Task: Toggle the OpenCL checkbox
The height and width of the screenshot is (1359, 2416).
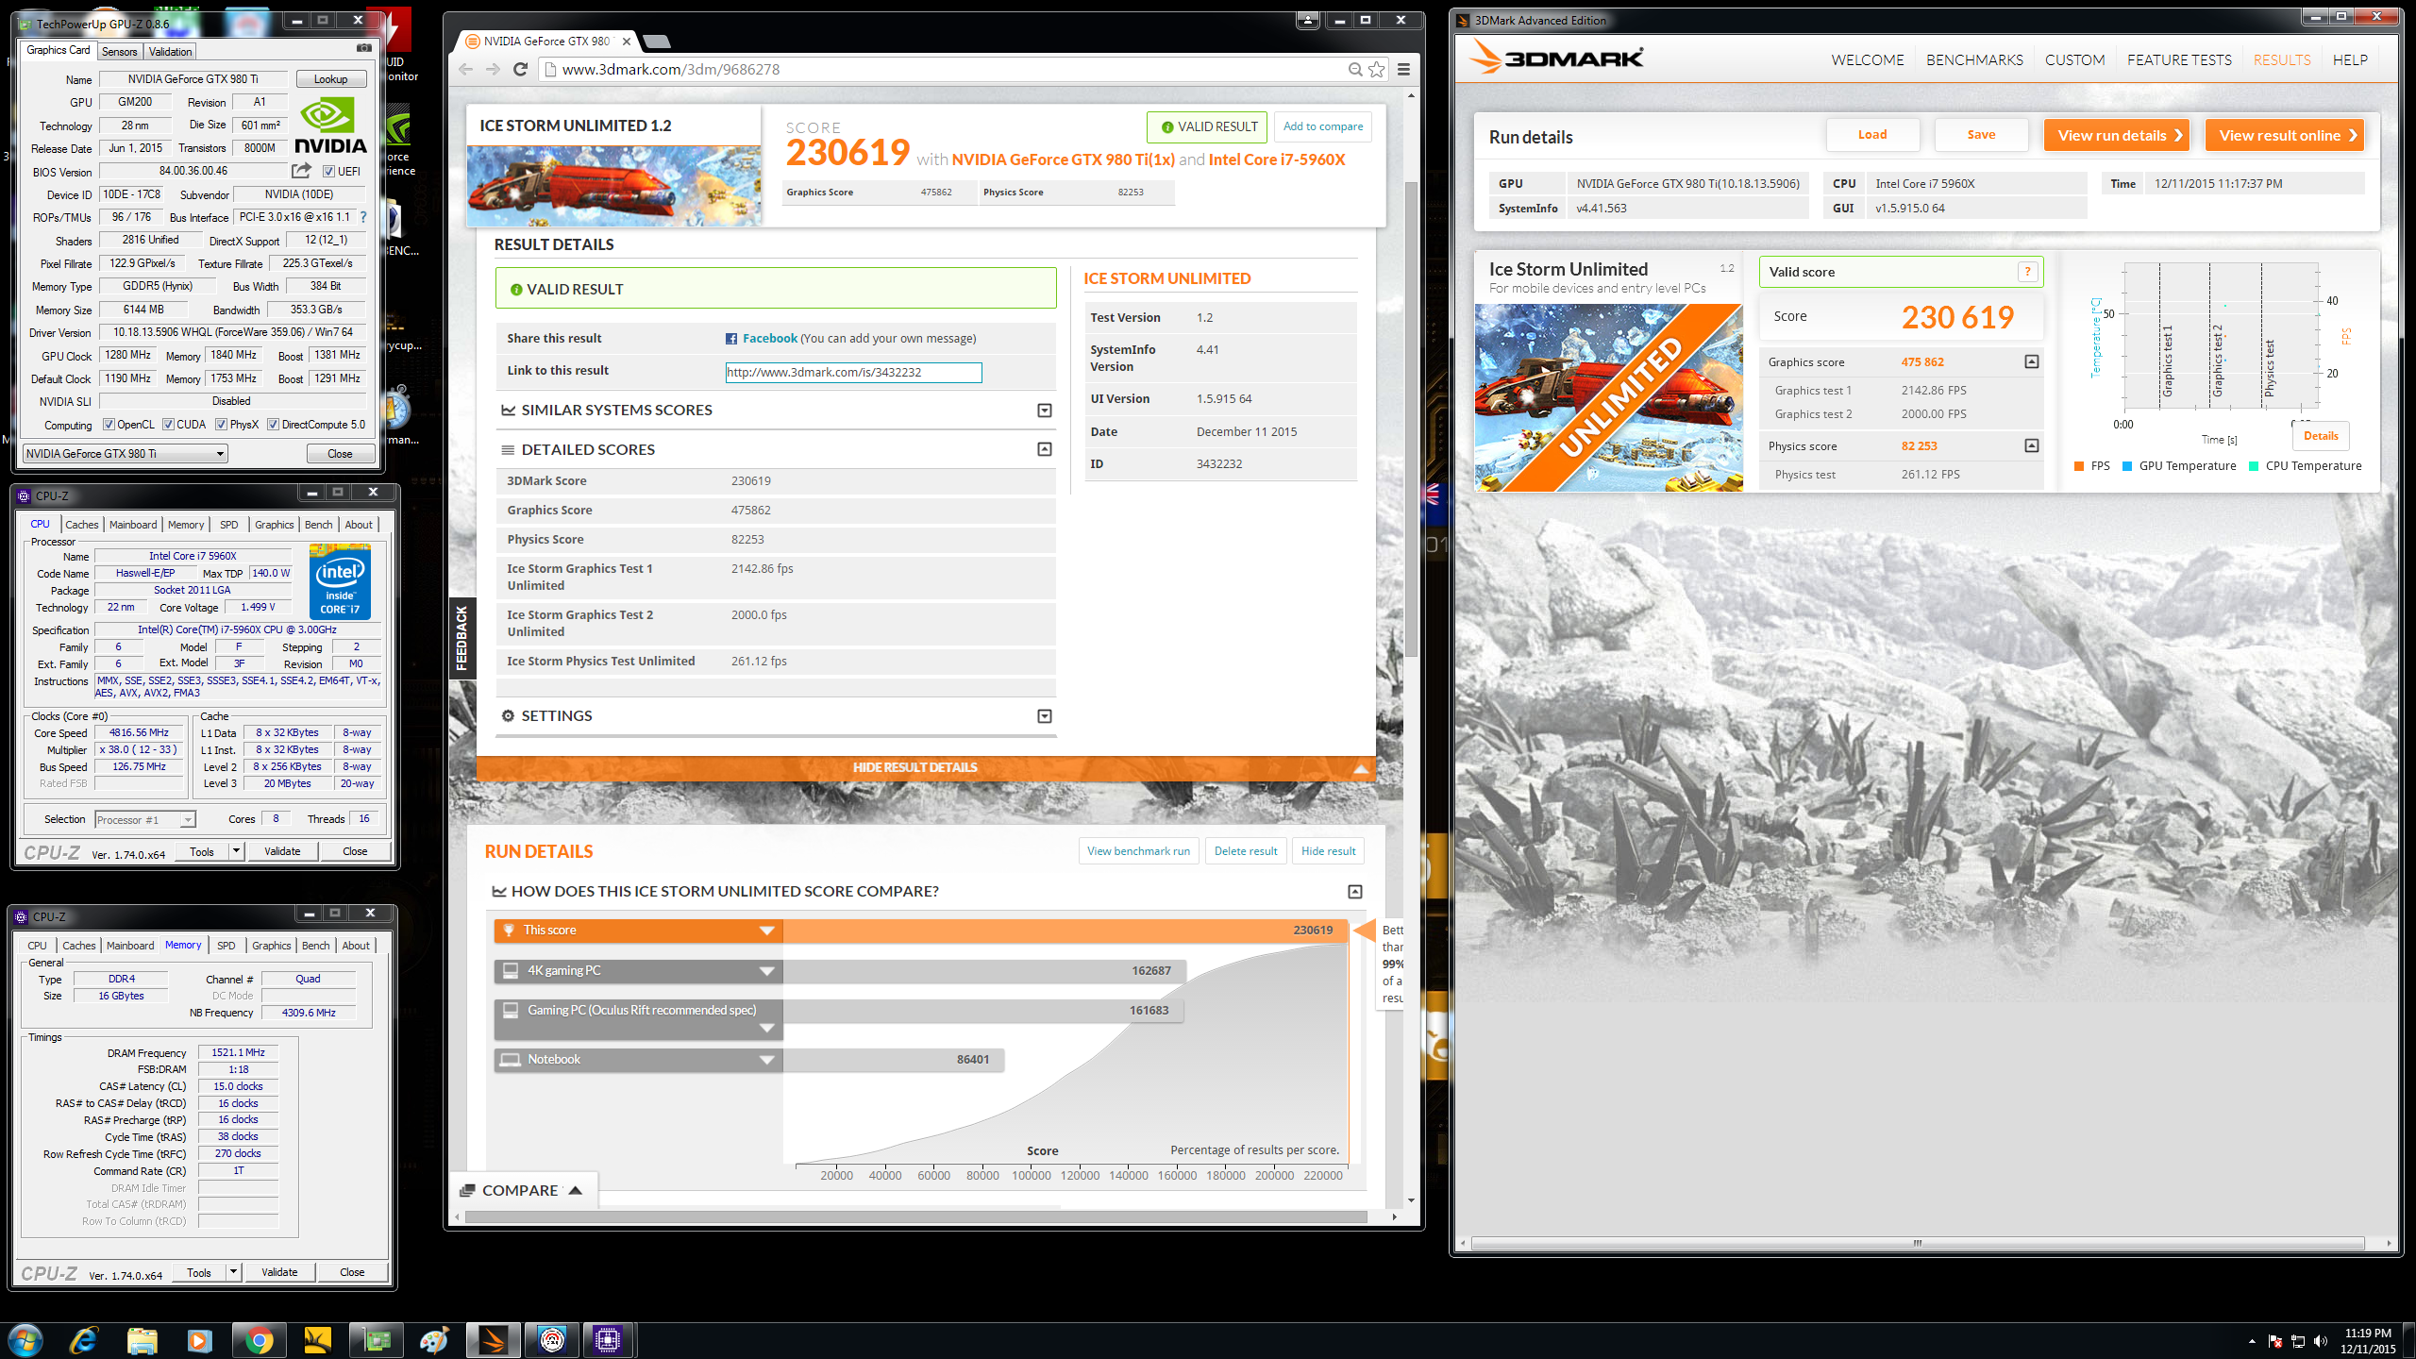Action: [x=109, y=425]
